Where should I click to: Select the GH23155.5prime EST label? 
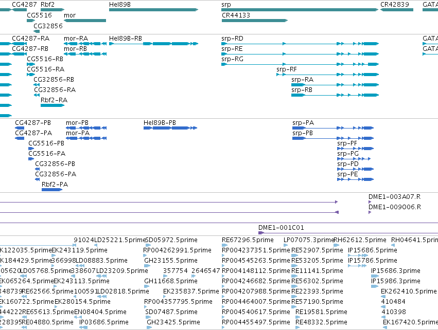click(x=171, y=261)
